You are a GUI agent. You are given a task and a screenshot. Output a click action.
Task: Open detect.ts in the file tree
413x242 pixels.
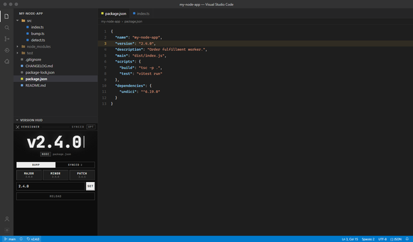tap(38, 40)
